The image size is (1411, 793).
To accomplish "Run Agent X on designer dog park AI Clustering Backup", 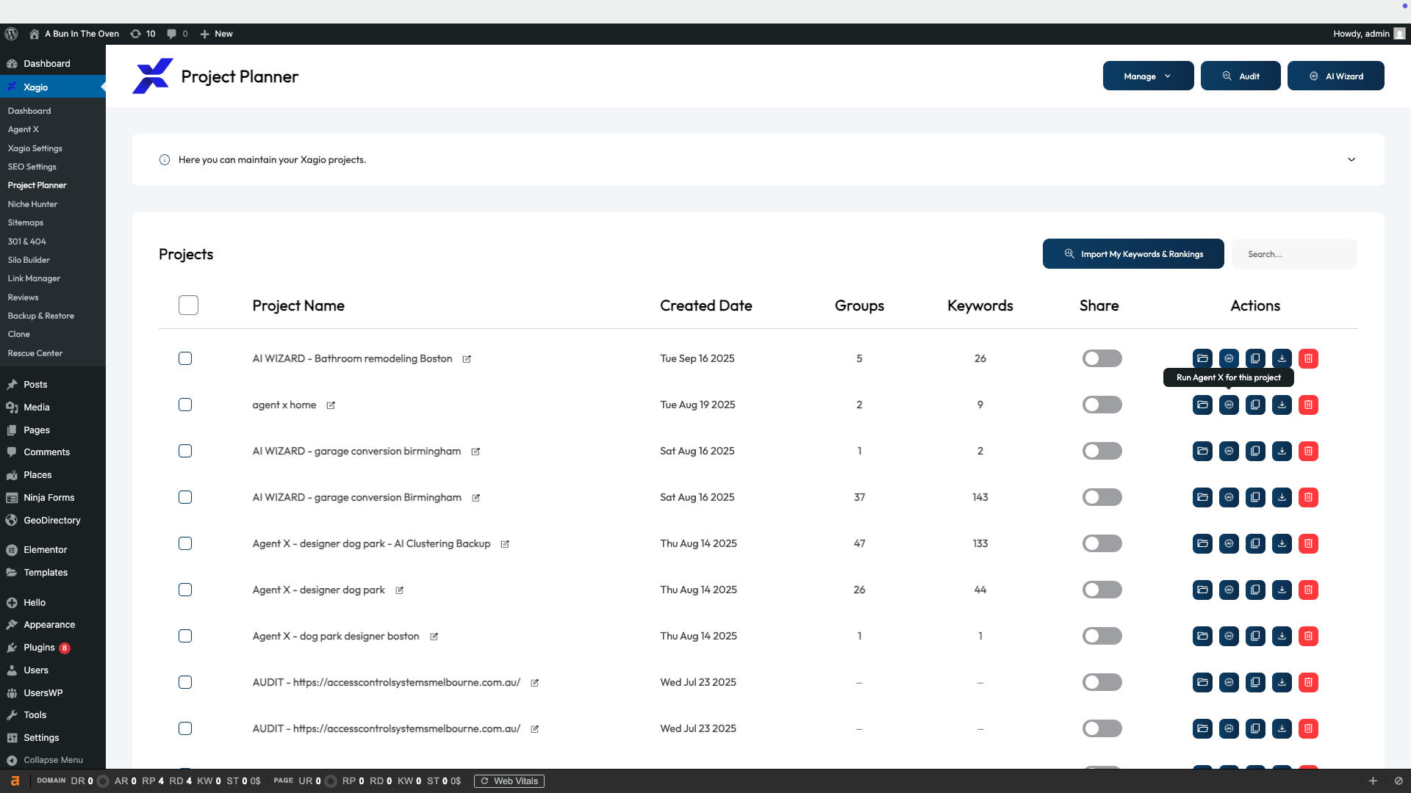I will (1229, 543).
